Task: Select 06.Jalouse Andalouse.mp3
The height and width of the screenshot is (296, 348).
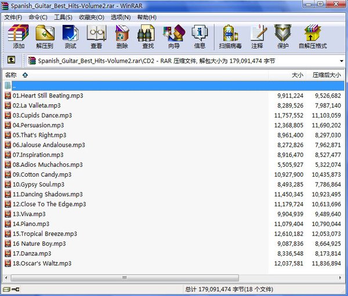Action: coord(49,145)
